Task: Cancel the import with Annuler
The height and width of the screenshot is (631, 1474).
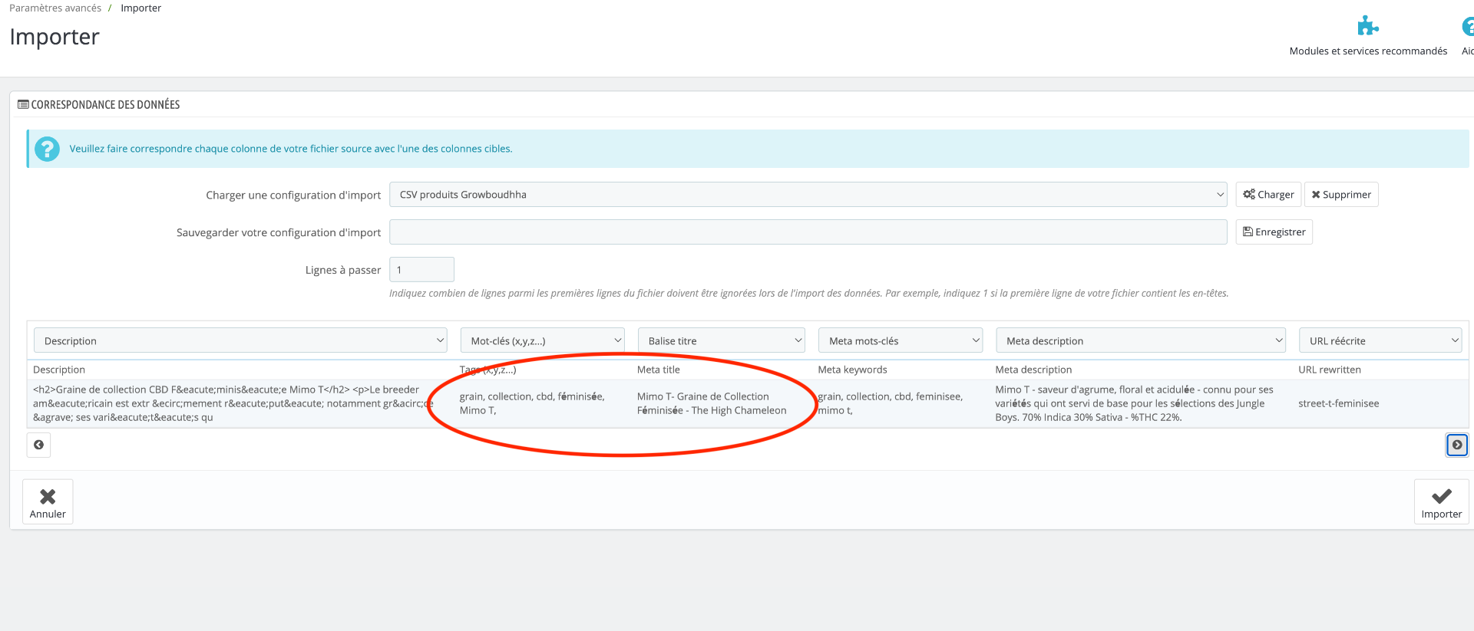Action: 48,501
